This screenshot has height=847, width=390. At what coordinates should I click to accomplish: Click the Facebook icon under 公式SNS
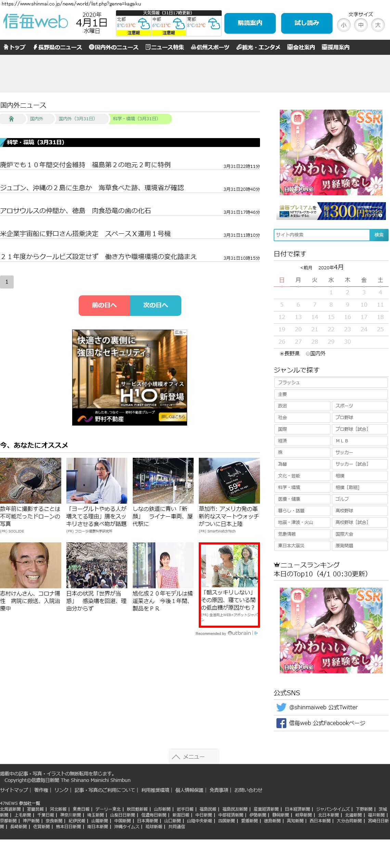(x=281, y=723)
